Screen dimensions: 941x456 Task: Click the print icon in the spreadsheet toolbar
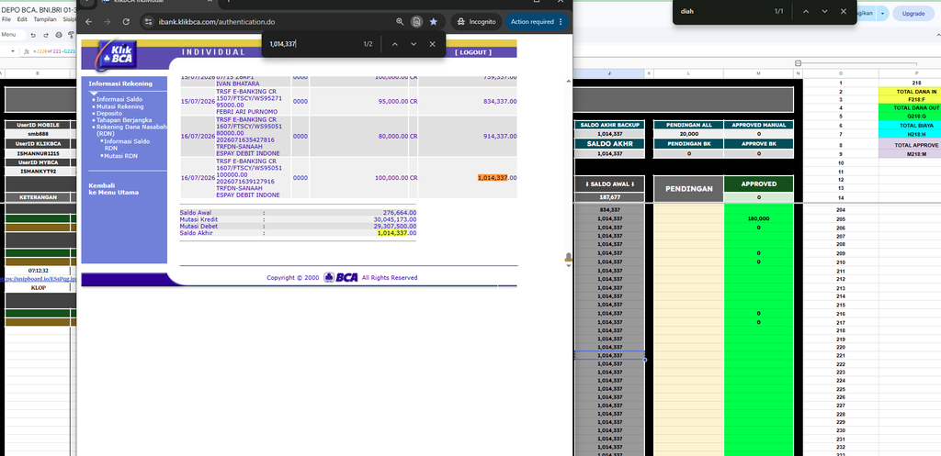[x=58, y=35]
